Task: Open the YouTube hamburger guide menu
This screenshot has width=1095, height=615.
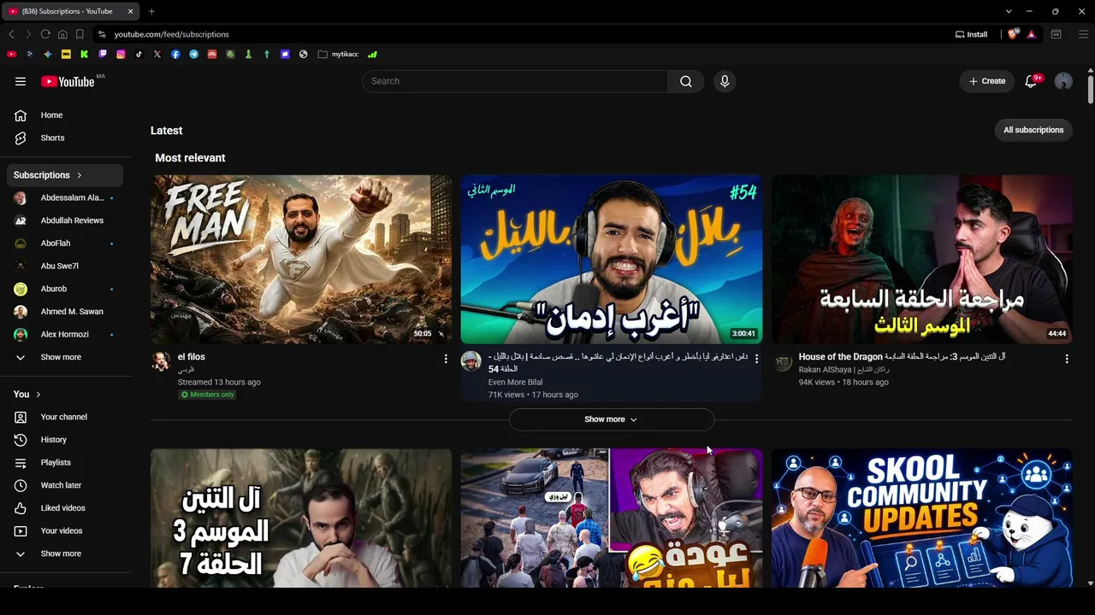Action: tap(21, 81)
